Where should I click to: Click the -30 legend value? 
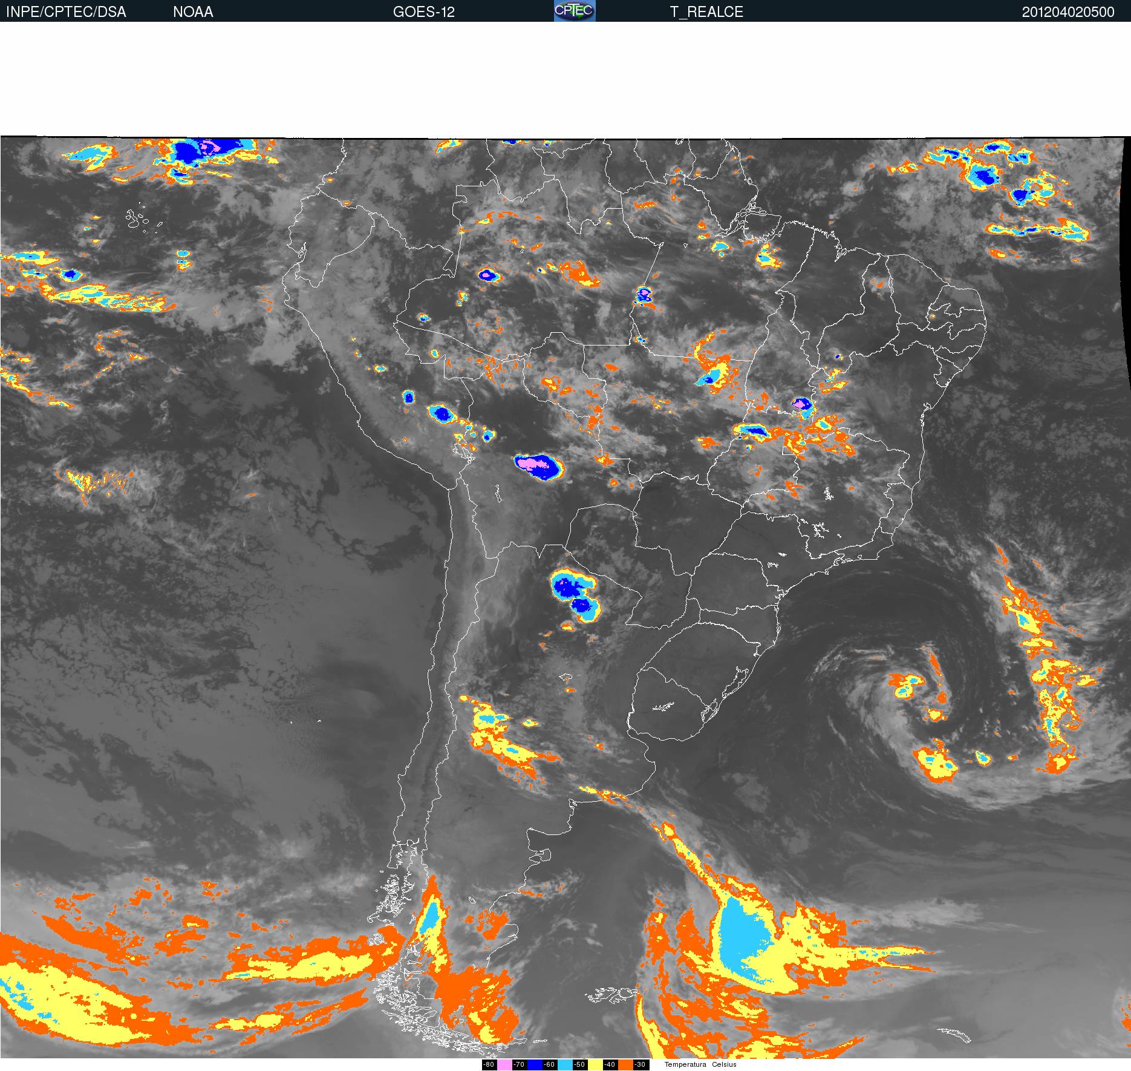pos(641,1064)
